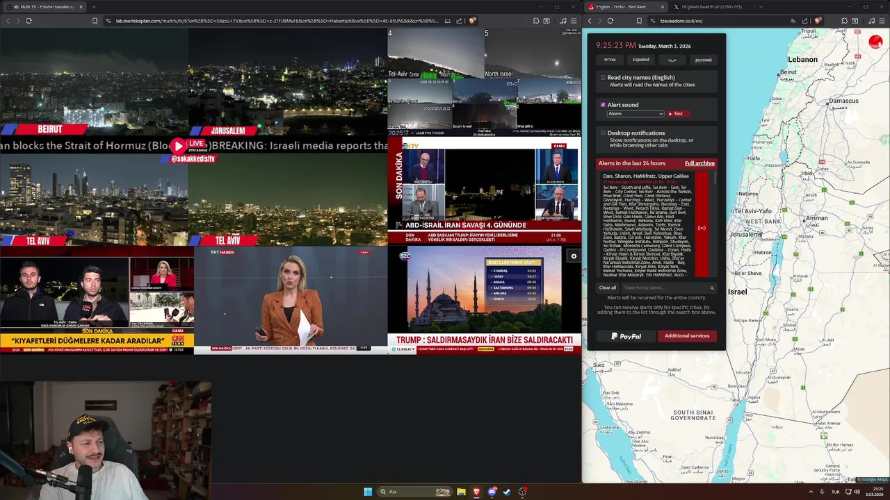Click Damascus label on the map
This screenshot has width=890, height=500.
843,101
